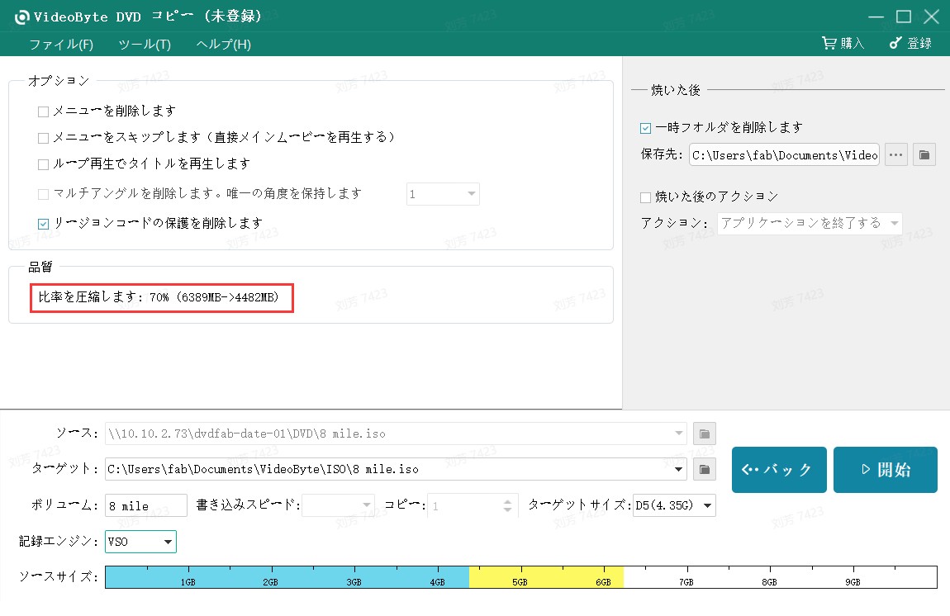Enable メニューを削除します option
Viewport: 950px width, 616px height.
coord(42,110)
